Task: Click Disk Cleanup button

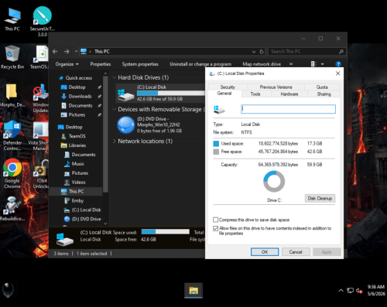Action: pos(320,198)
